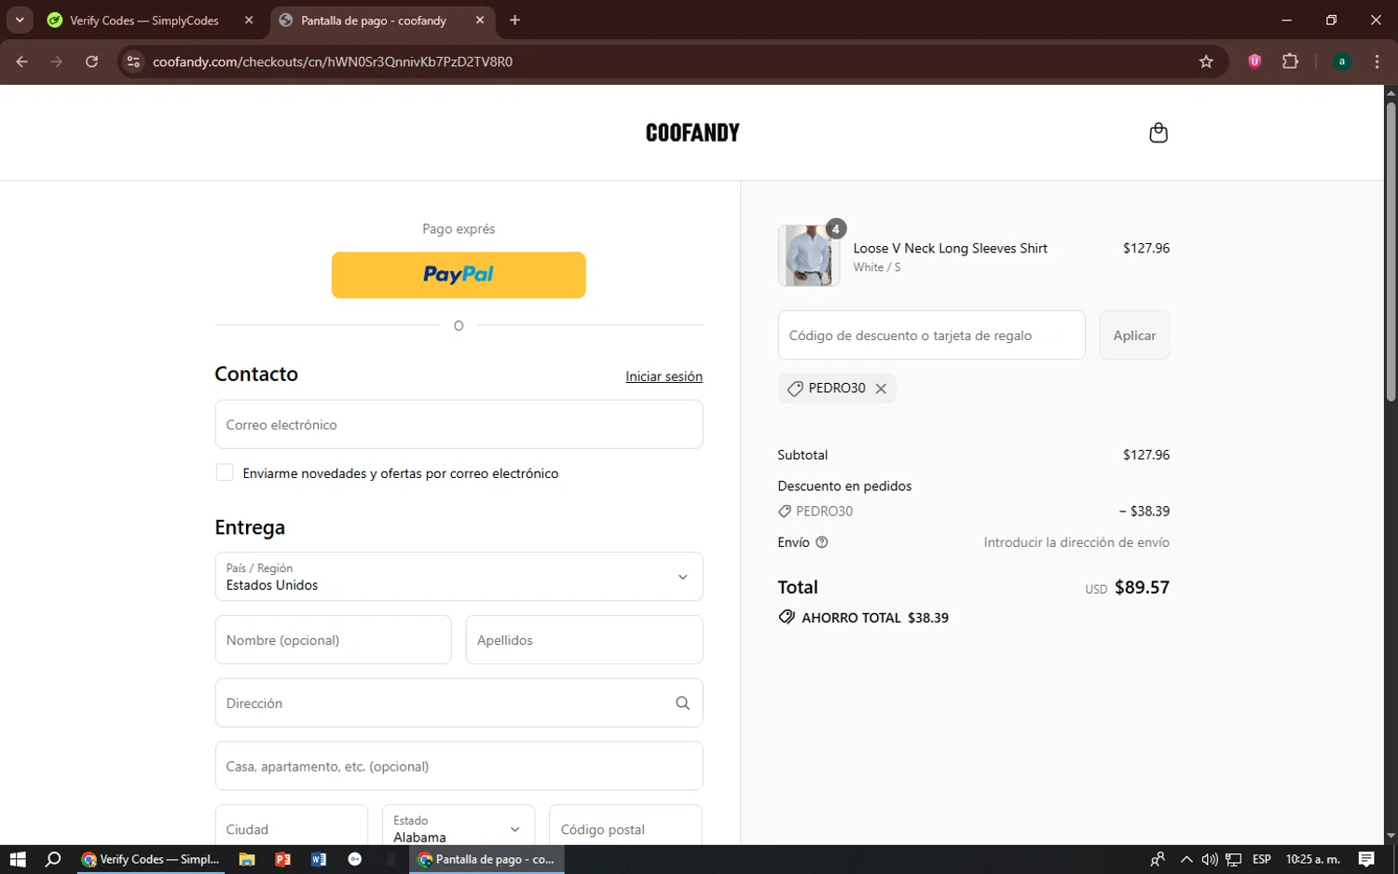1398x874 pixels.
Task: Click the Aplicar discount button
Action: click(1134, 335)
